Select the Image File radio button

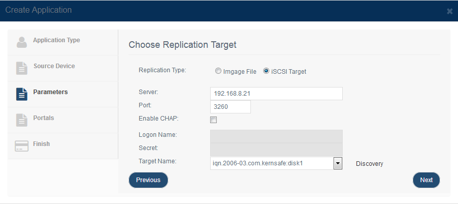(218, 71)
